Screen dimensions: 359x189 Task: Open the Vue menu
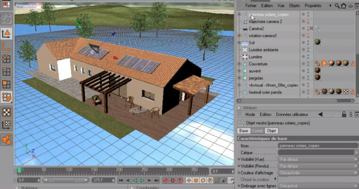281,6
